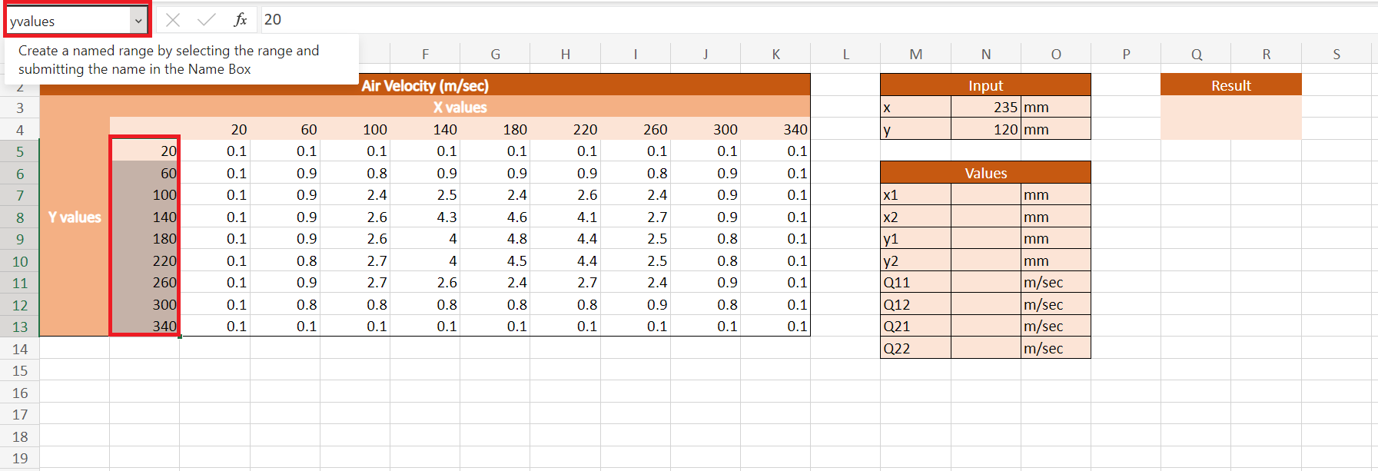This screenshot has width=1378, height=471.
Task: Select the empty value cell next to Q22
Action: click(x=985, y=348)
